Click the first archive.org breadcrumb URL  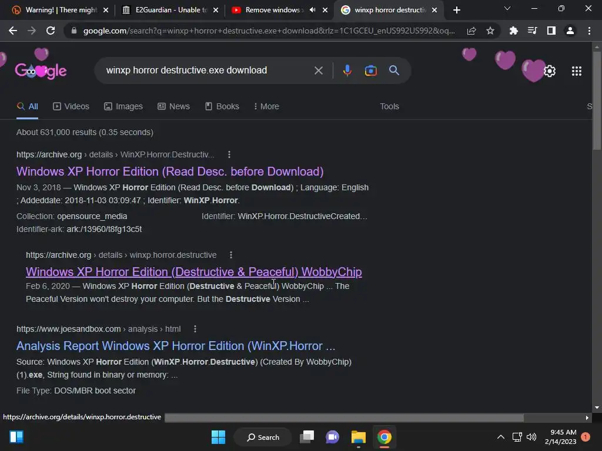pyautogui.click(x=115, y=154)
